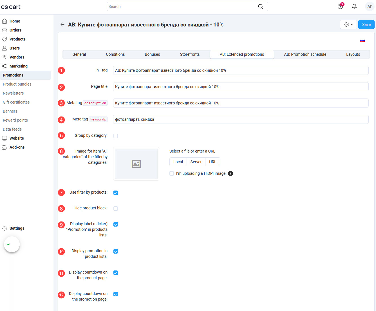
Task: Click the Uni floating round icon
Action: click(12, 244)
